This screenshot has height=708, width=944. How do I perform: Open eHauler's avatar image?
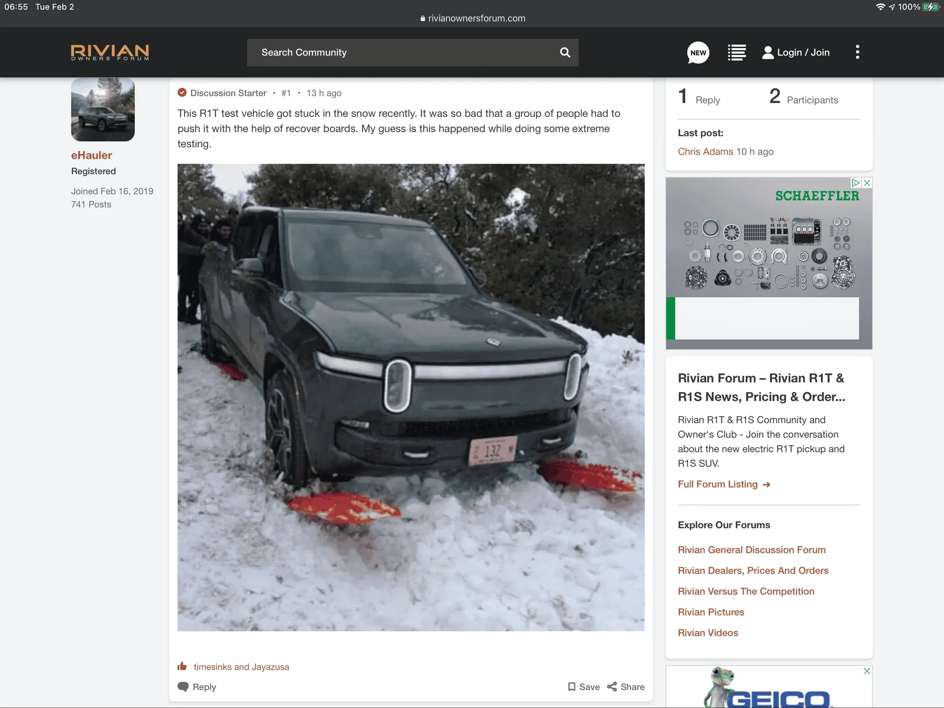click(103, 109)
